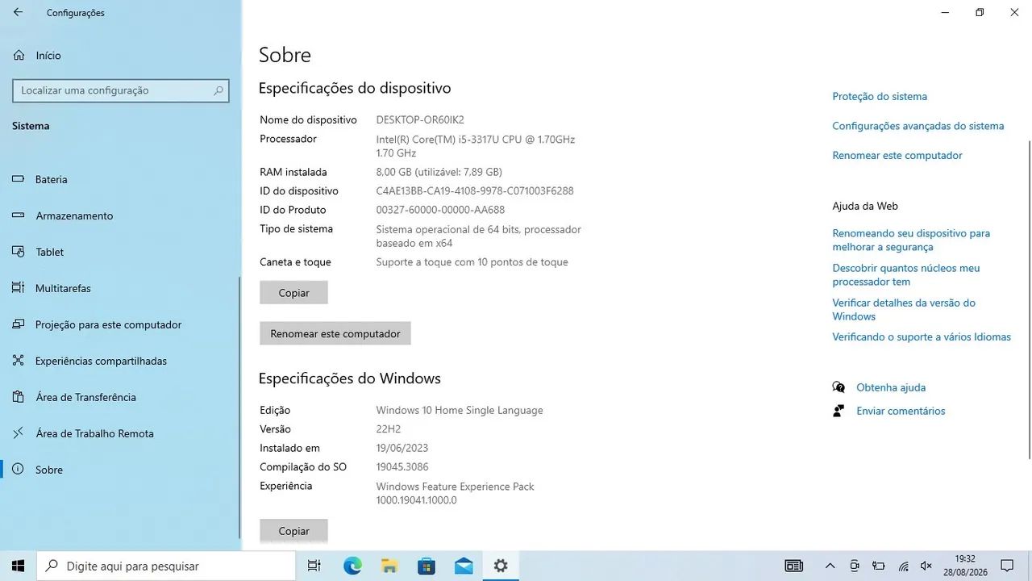Click the Enviar comentários person icon
This screenshot has width=1032, height=581.
(838, 411)
